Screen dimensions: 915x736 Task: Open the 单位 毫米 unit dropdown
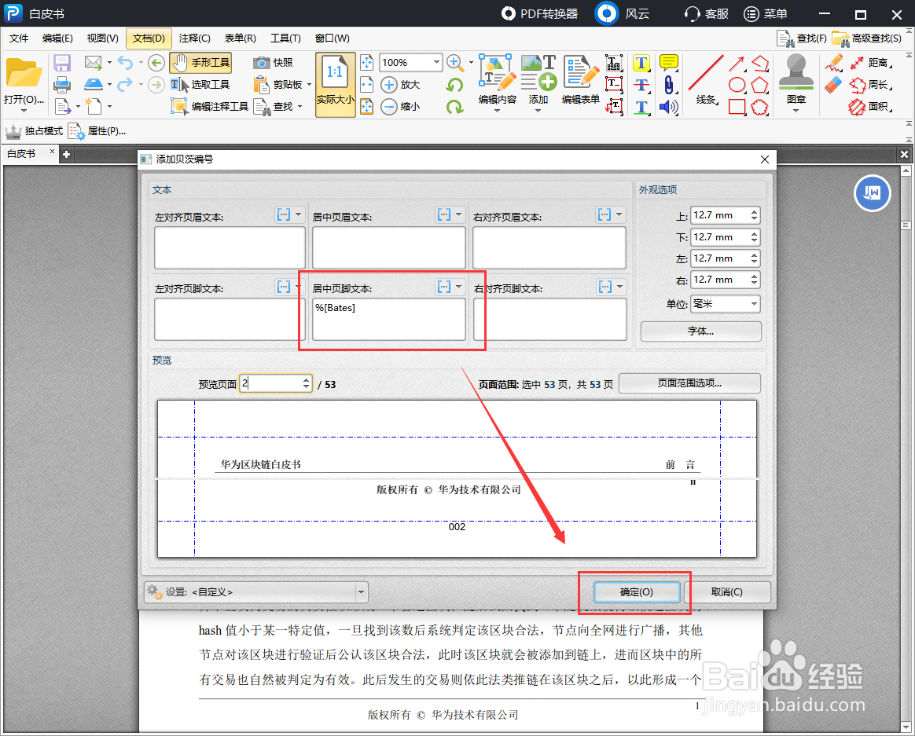726,304
